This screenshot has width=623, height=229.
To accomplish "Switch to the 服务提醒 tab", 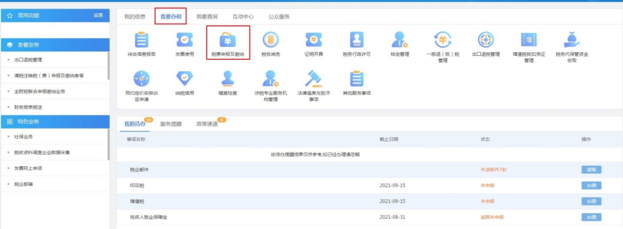I will coord(171,124).
